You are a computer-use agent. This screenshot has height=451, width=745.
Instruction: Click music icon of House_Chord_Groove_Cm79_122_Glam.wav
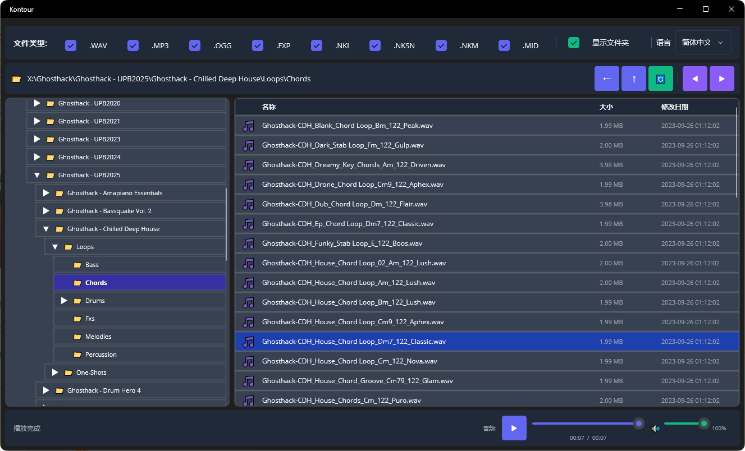[x=248, y=381]
